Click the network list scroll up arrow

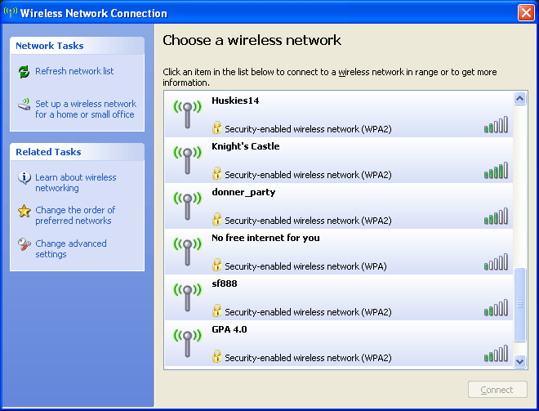coord(519,99)
